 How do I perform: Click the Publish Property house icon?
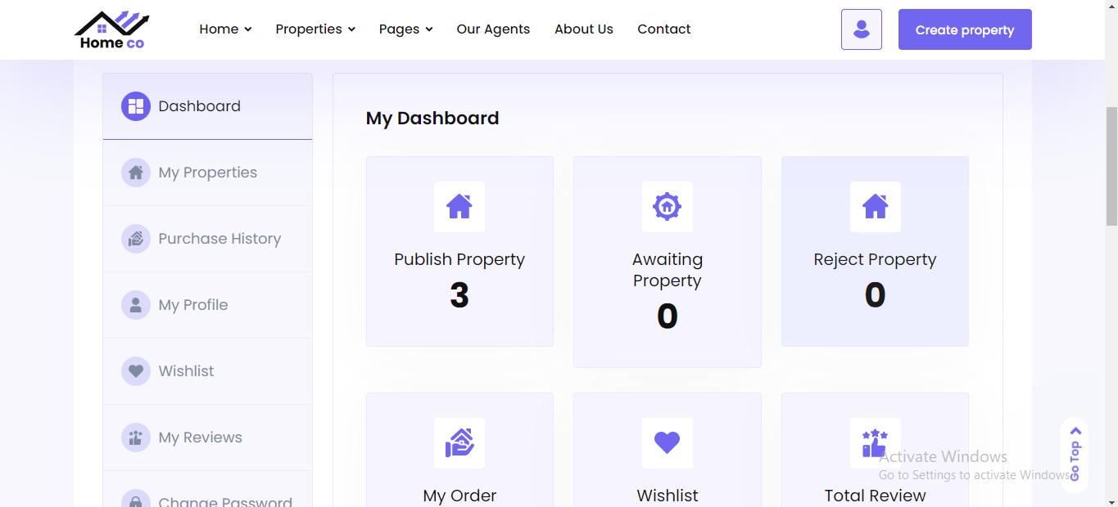459,207
